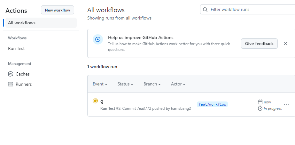295x145 pixels.
Task: Open workflow run titled g
Action: (x=102, y=101)
